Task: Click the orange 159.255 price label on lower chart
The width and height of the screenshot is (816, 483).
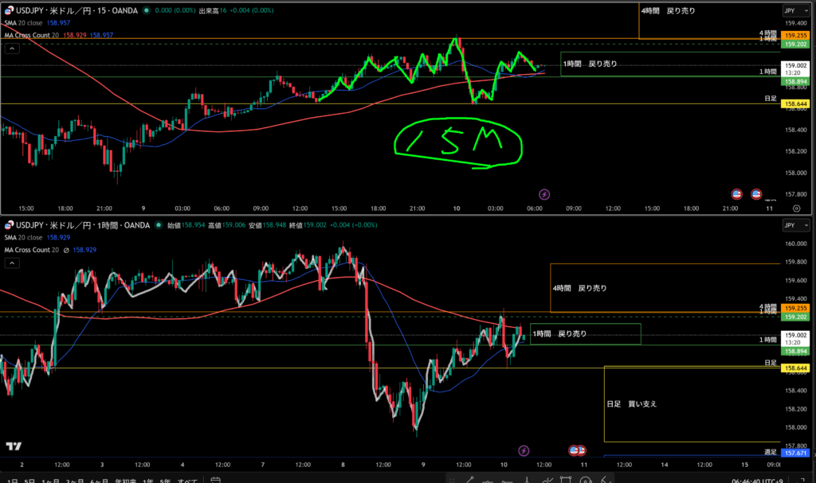Action: coord(796,307)
